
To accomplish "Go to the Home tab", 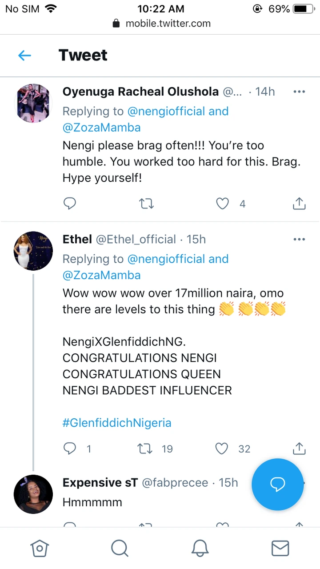I will coord(39,548).
